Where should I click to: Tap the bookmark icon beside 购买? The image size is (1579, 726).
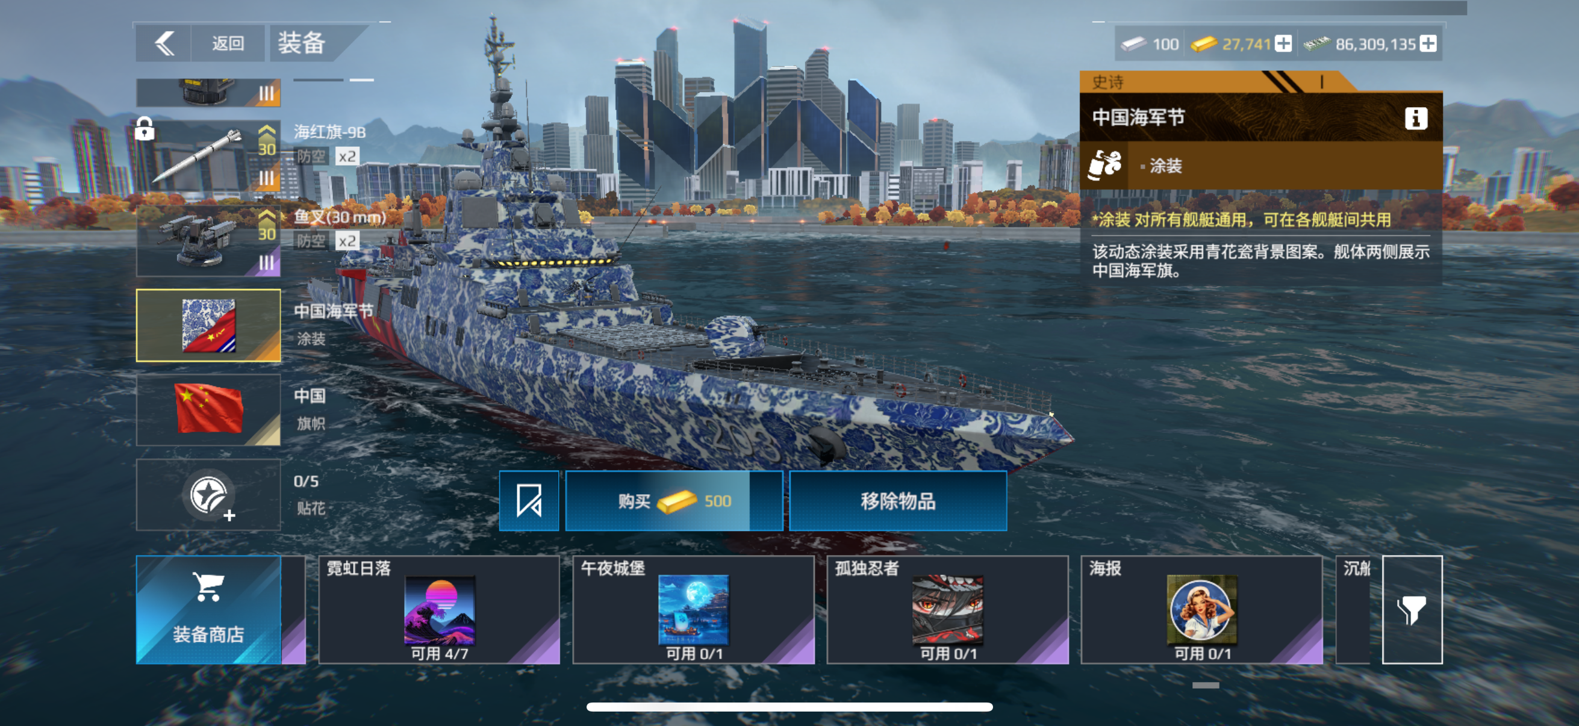(529, 500)
